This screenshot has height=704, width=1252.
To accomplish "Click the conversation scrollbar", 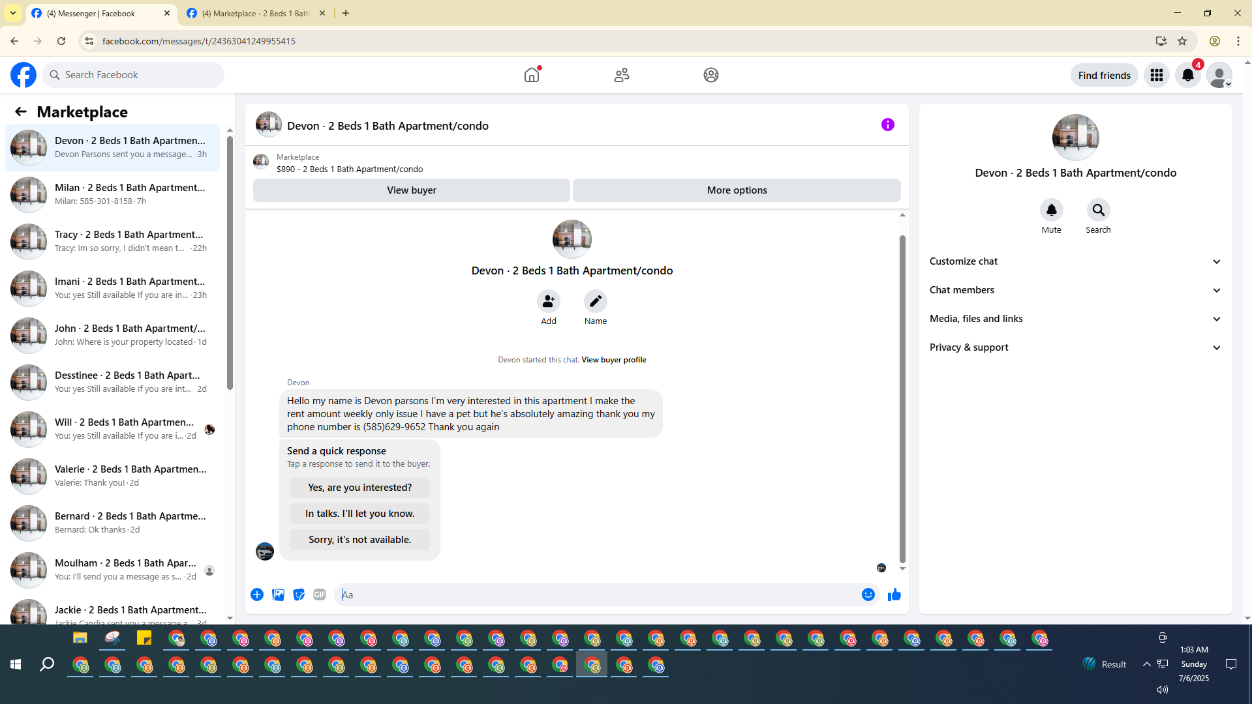I will pyautogui.click(x=902, y=399).
